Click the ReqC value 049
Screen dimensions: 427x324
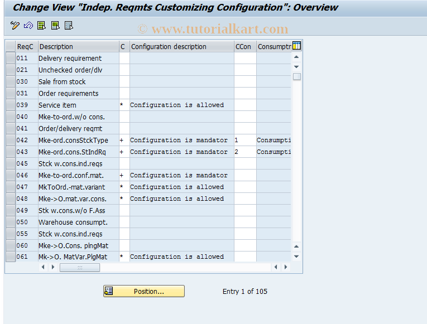point(22,210)
